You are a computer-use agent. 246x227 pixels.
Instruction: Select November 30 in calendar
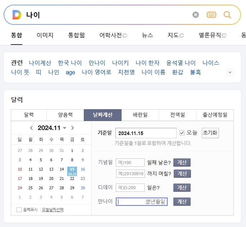click(x=83, y=188)
